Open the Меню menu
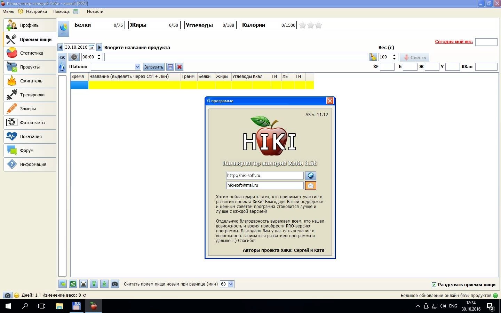This screenshot has height=313, width=501. coord(8,11)
